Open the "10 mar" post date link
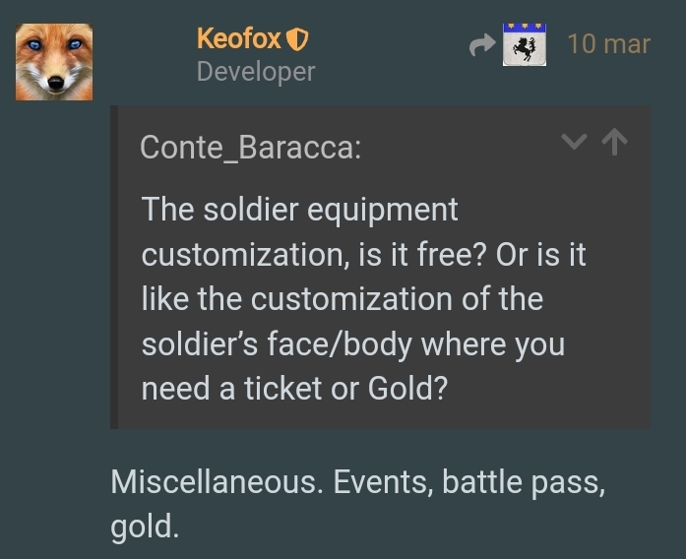 tap(608, 44)
